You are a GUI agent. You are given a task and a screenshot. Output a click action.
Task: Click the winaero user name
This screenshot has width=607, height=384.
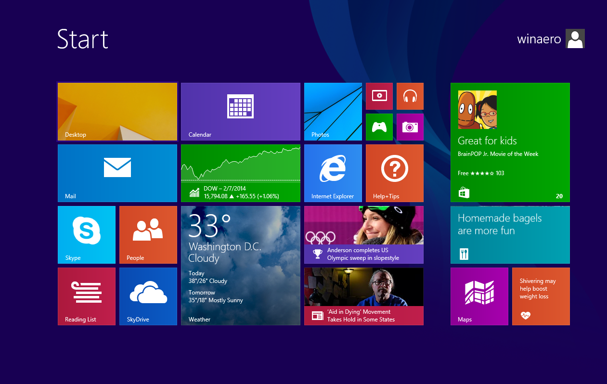(539, 39)
